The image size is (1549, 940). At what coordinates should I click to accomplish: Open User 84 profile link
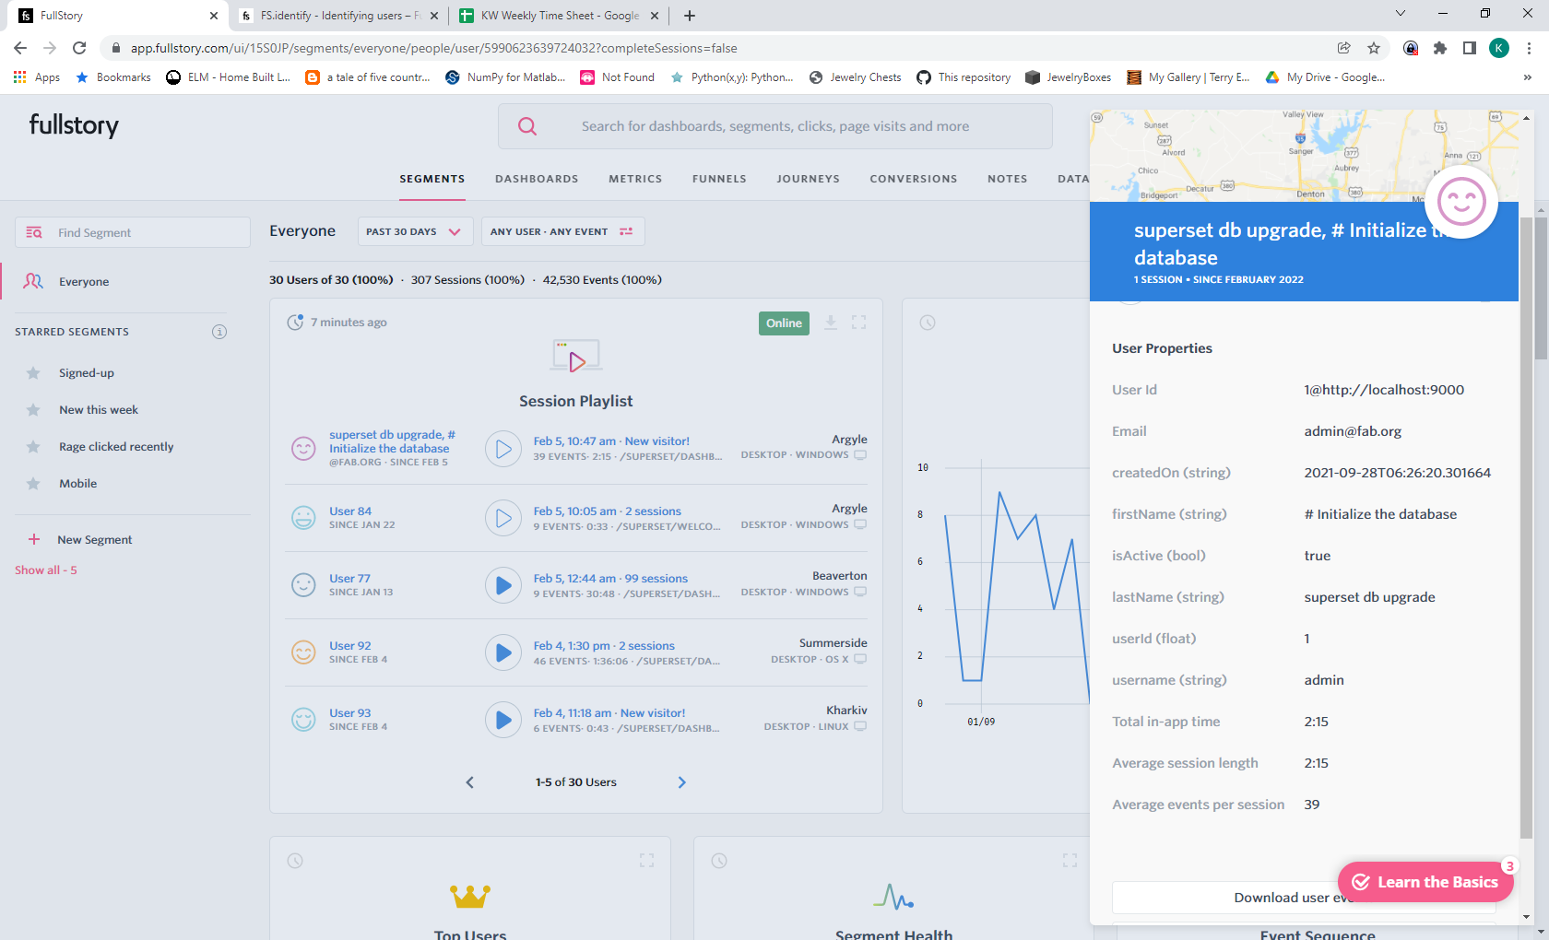[350, 511]
